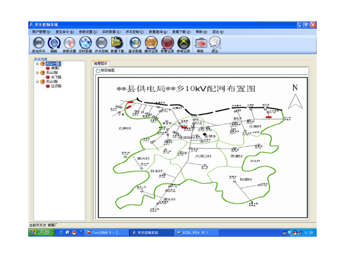Select 长飞路 in the switch list
The image size is (345, 258).
[x=56, y=77]
